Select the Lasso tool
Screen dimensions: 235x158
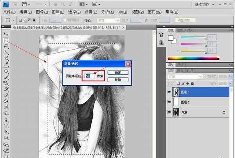[6, 46]
